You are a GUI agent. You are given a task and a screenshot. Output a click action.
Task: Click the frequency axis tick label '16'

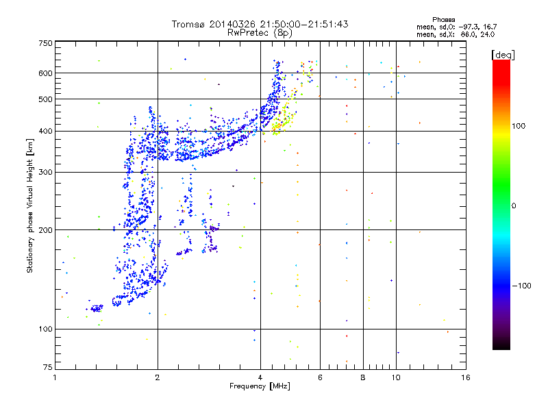pos(466,377)
